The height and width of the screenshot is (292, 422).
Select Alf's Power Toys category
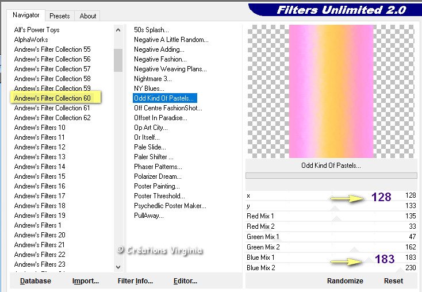[37, 30]
